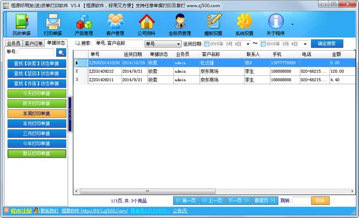Click 三月打印单据 button

pos(37,134)
